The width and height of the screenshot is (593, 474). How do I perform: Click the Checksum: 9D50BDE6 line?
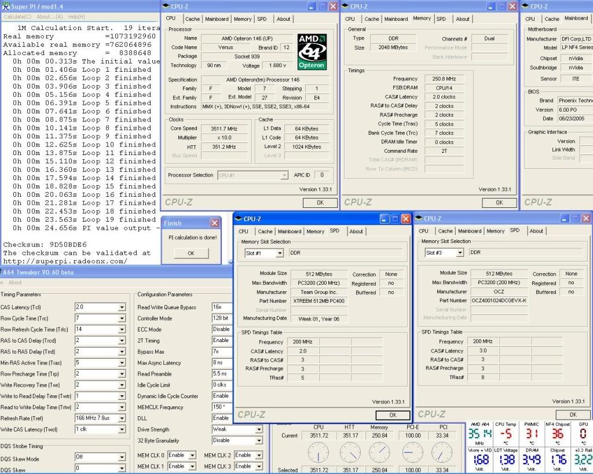[45, 245]
